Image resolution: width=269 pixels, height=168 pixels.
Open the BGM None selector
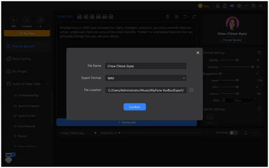[239, 101]
